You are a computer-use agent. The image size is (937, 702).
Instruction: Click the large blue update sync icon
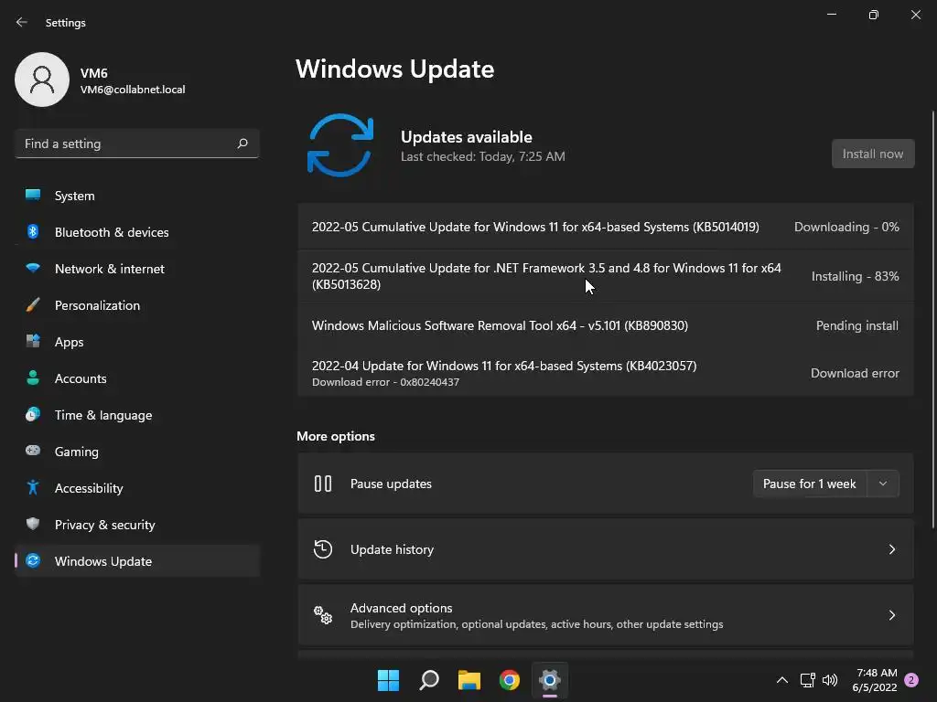[x=340, y=145]
